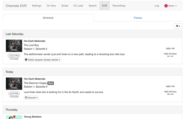Click HBO HD East channel logo
This screenshot has width=185, height=119.
click(170, 86)
